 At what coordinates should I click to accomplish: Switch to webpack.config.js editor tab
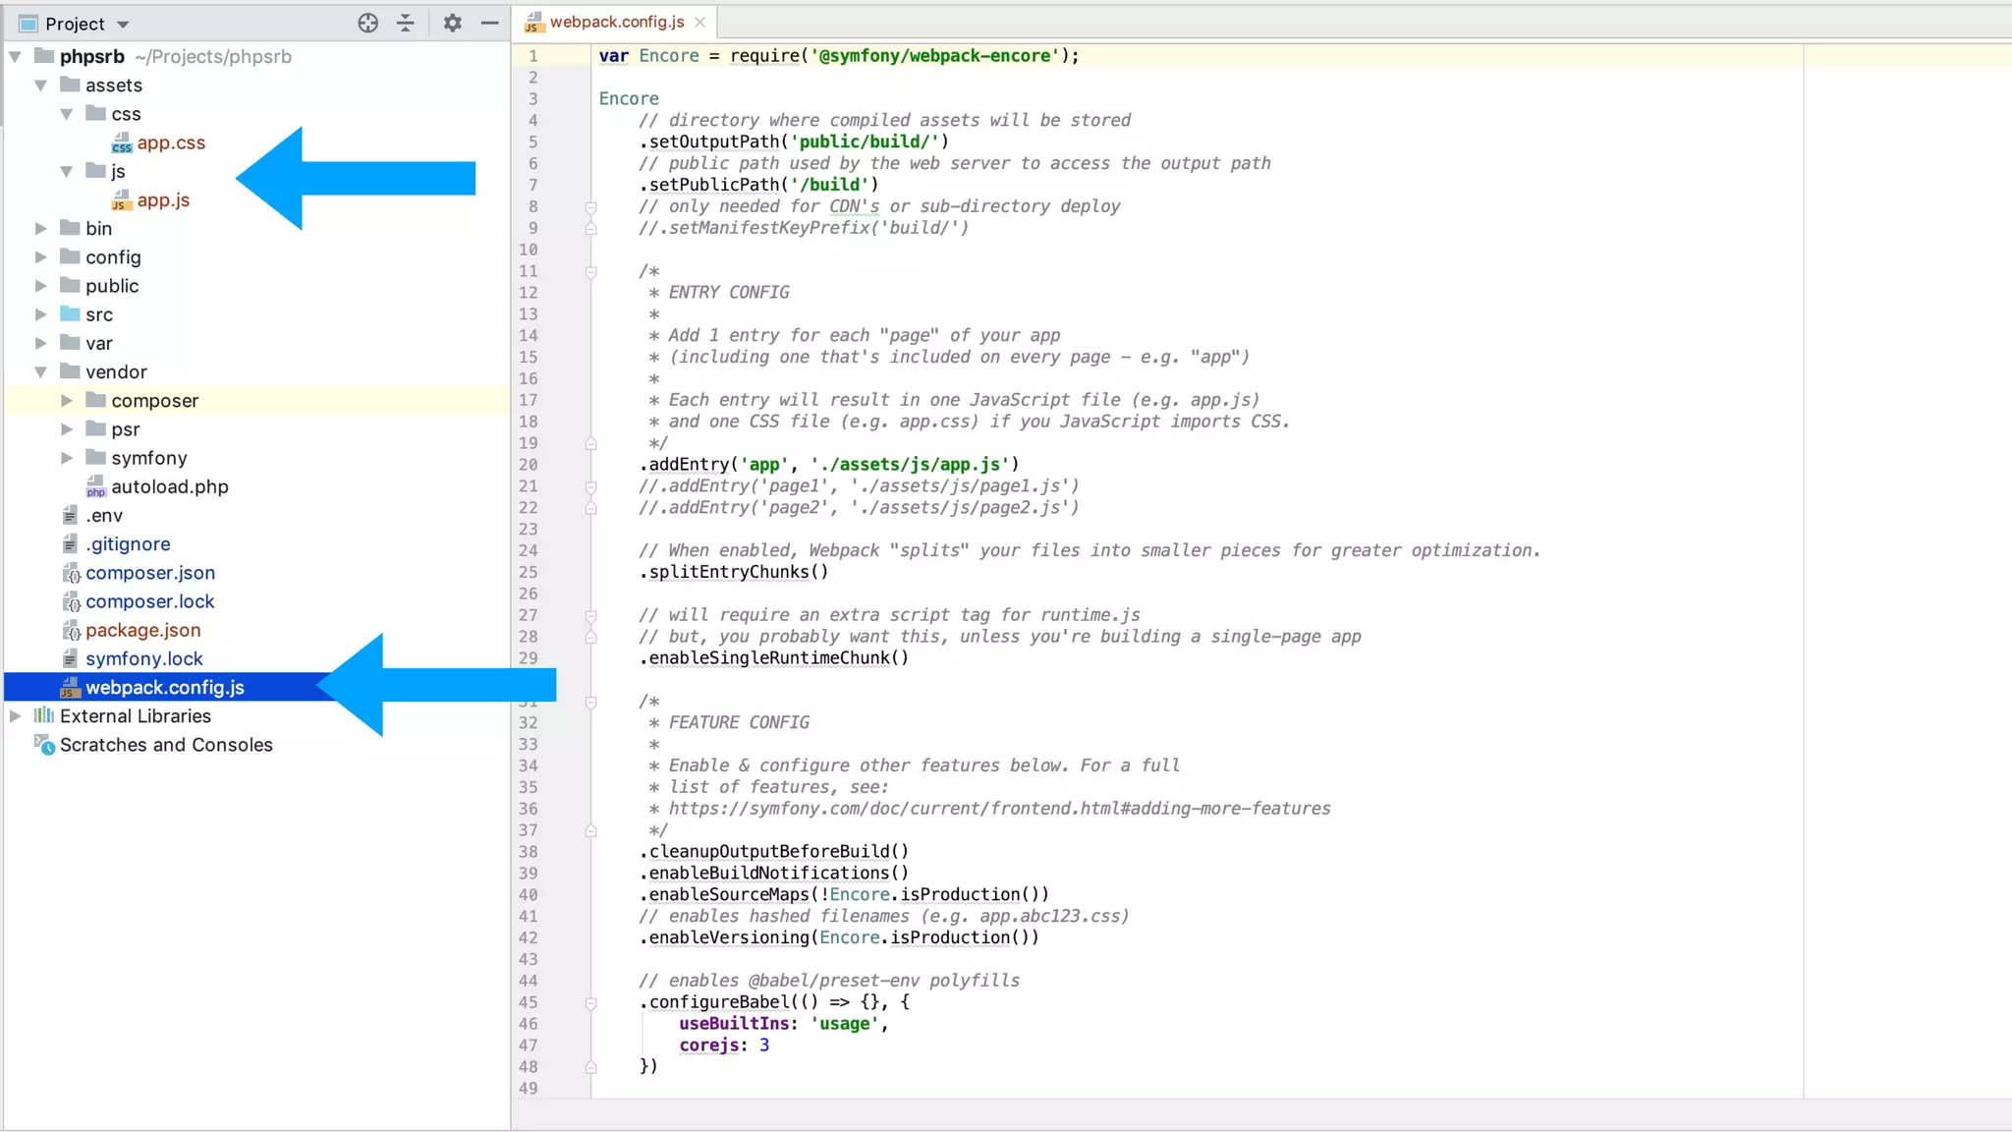[x=616, y=22]
